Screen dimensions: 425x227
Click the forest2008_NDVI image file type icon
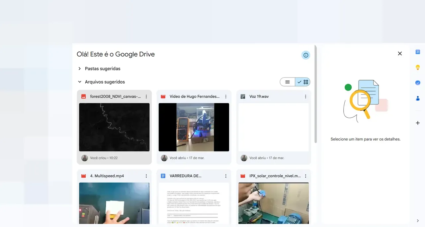[84, 96]
